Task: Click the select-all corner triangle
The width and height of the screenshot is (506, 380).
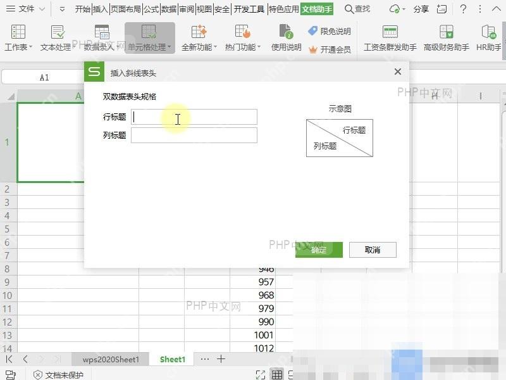Action: (11, 96)
